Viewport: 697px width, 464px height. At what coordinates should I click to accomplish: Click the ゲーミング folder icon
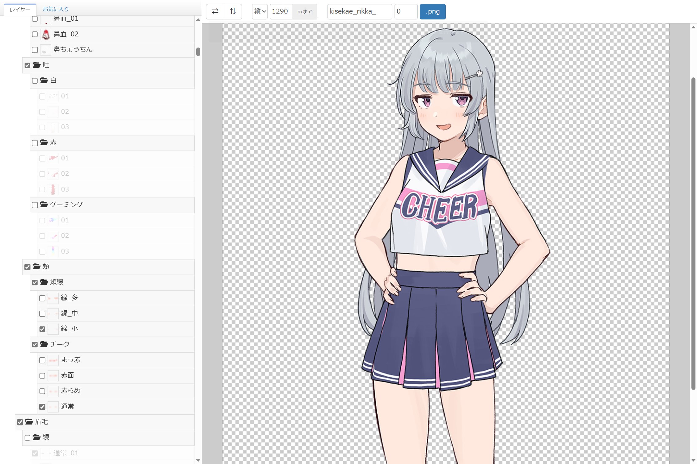[44, 205]
